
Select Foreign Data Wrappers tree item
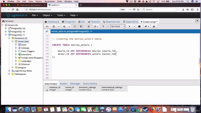32,58
